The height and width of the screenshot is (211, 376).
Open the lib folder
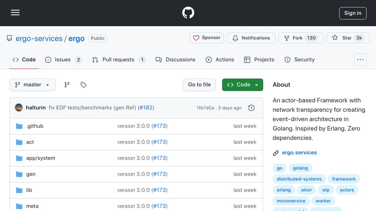[29, 190]
